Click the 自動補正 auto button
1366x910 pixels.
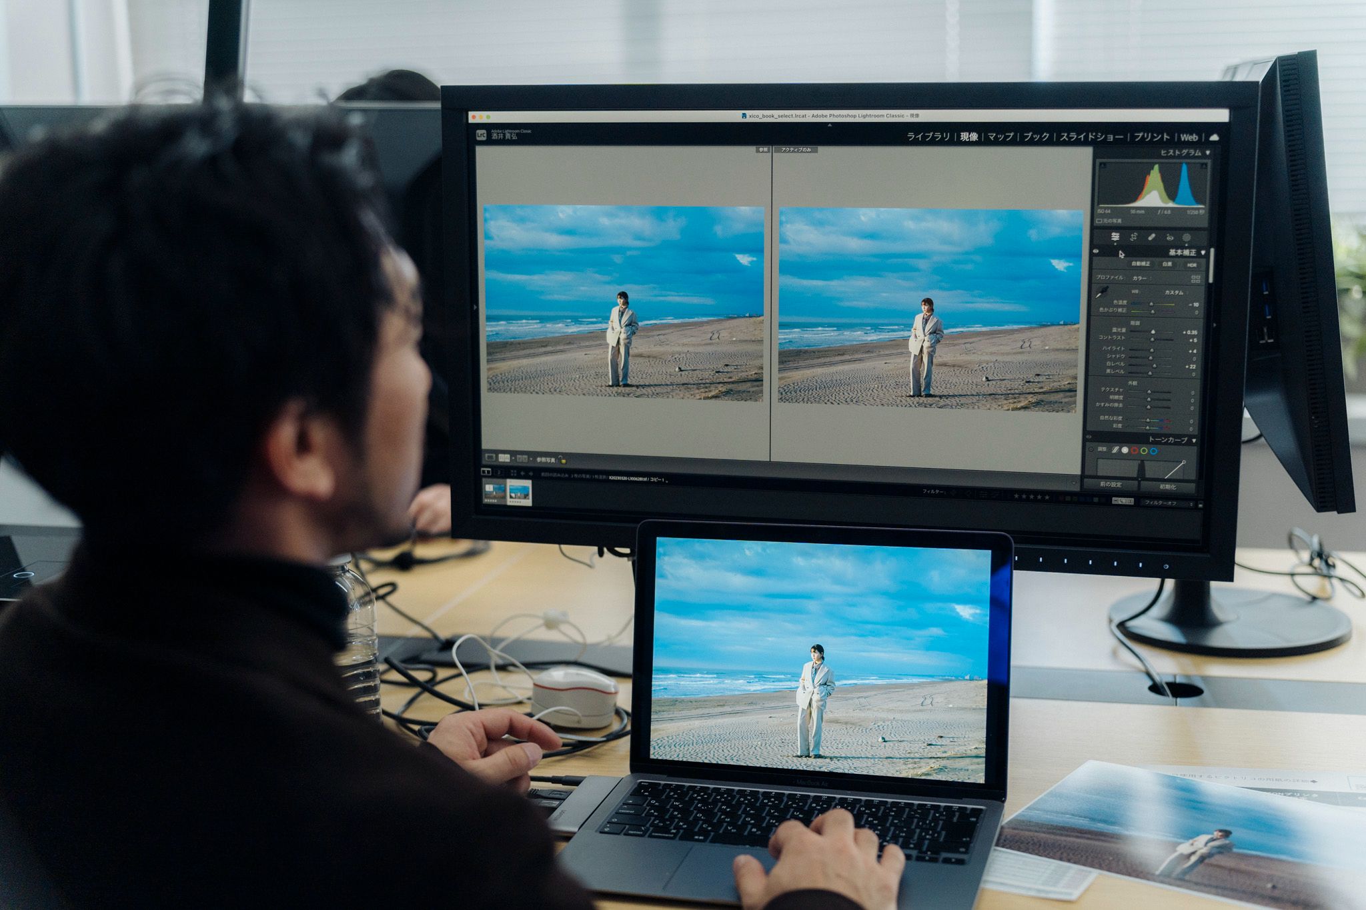coord(1140,264)
